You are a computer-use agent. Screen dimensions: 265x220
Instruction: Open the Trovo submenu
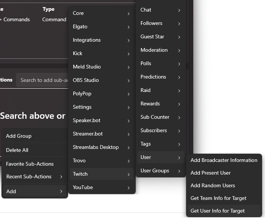[x=102, y=160]
